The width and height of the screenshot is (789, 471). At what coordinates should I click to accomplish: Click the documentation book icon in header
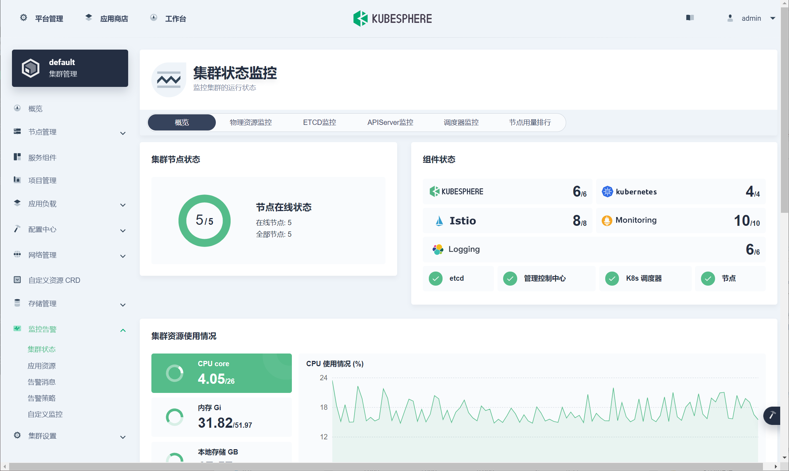pos(690,18)
